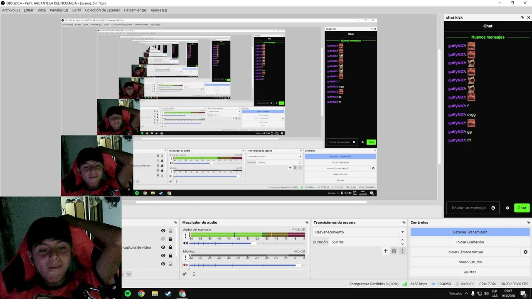The image size is (532, 299).
Task: Open Mic/Aux three-dot options menu
Action: (185, 258)
